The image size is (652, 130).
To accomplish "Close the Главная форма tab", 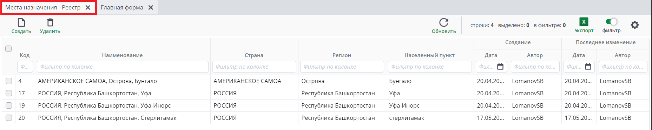I will click(151, 7).
